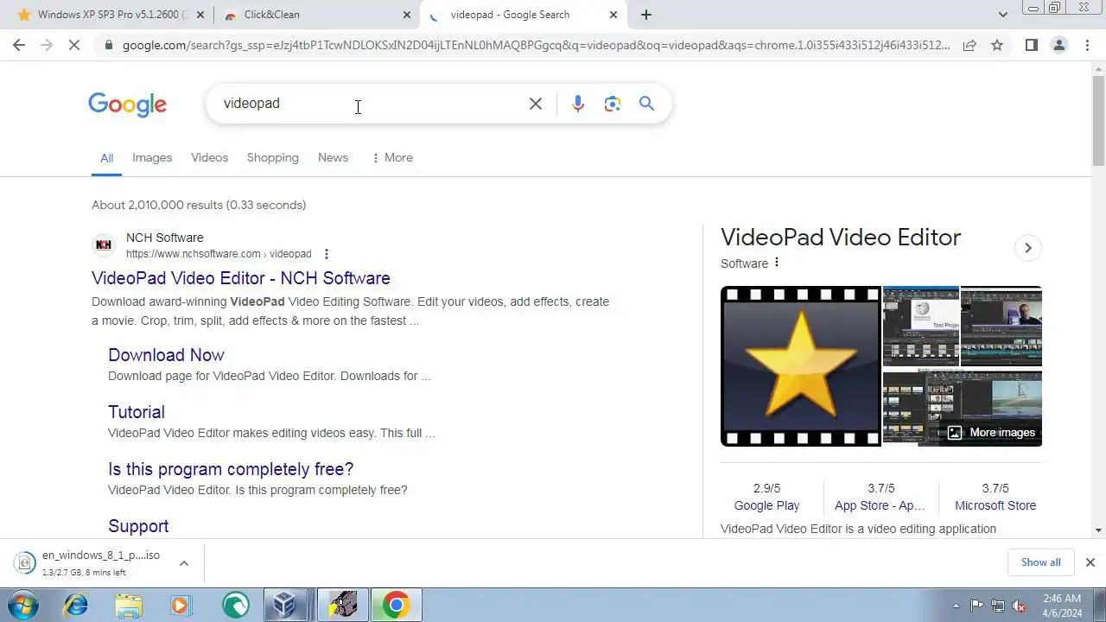Image resolution: width=1106 pixels, height=622 pixels.
Task: Expand download item options chevron
Action: (x=184, y=563)
